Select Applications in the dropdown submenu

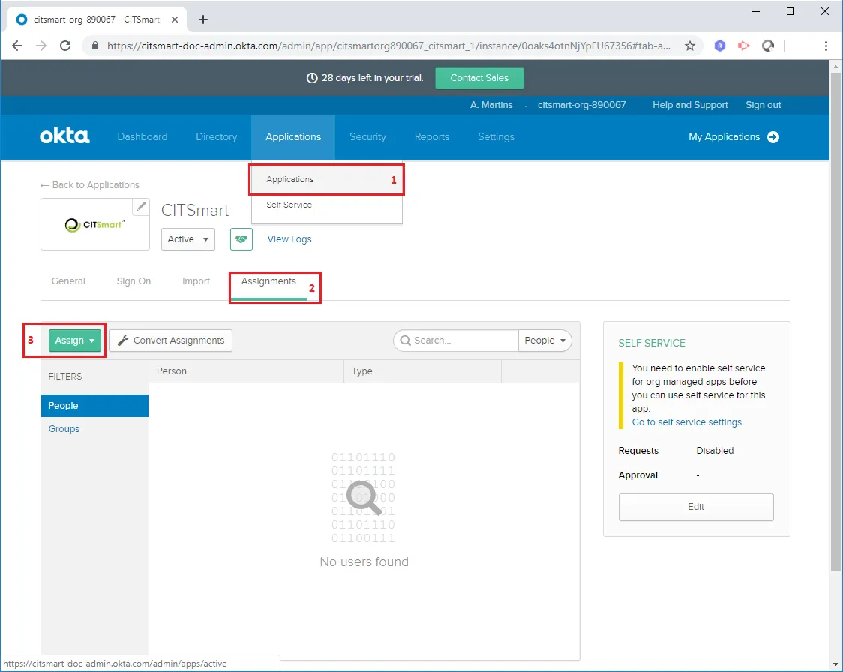coord(327,179)
